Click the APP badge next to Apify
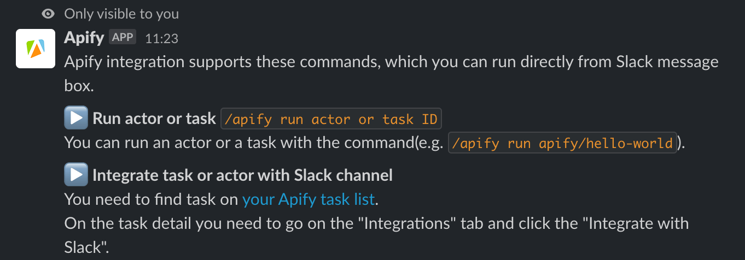 tap(123, 37)
